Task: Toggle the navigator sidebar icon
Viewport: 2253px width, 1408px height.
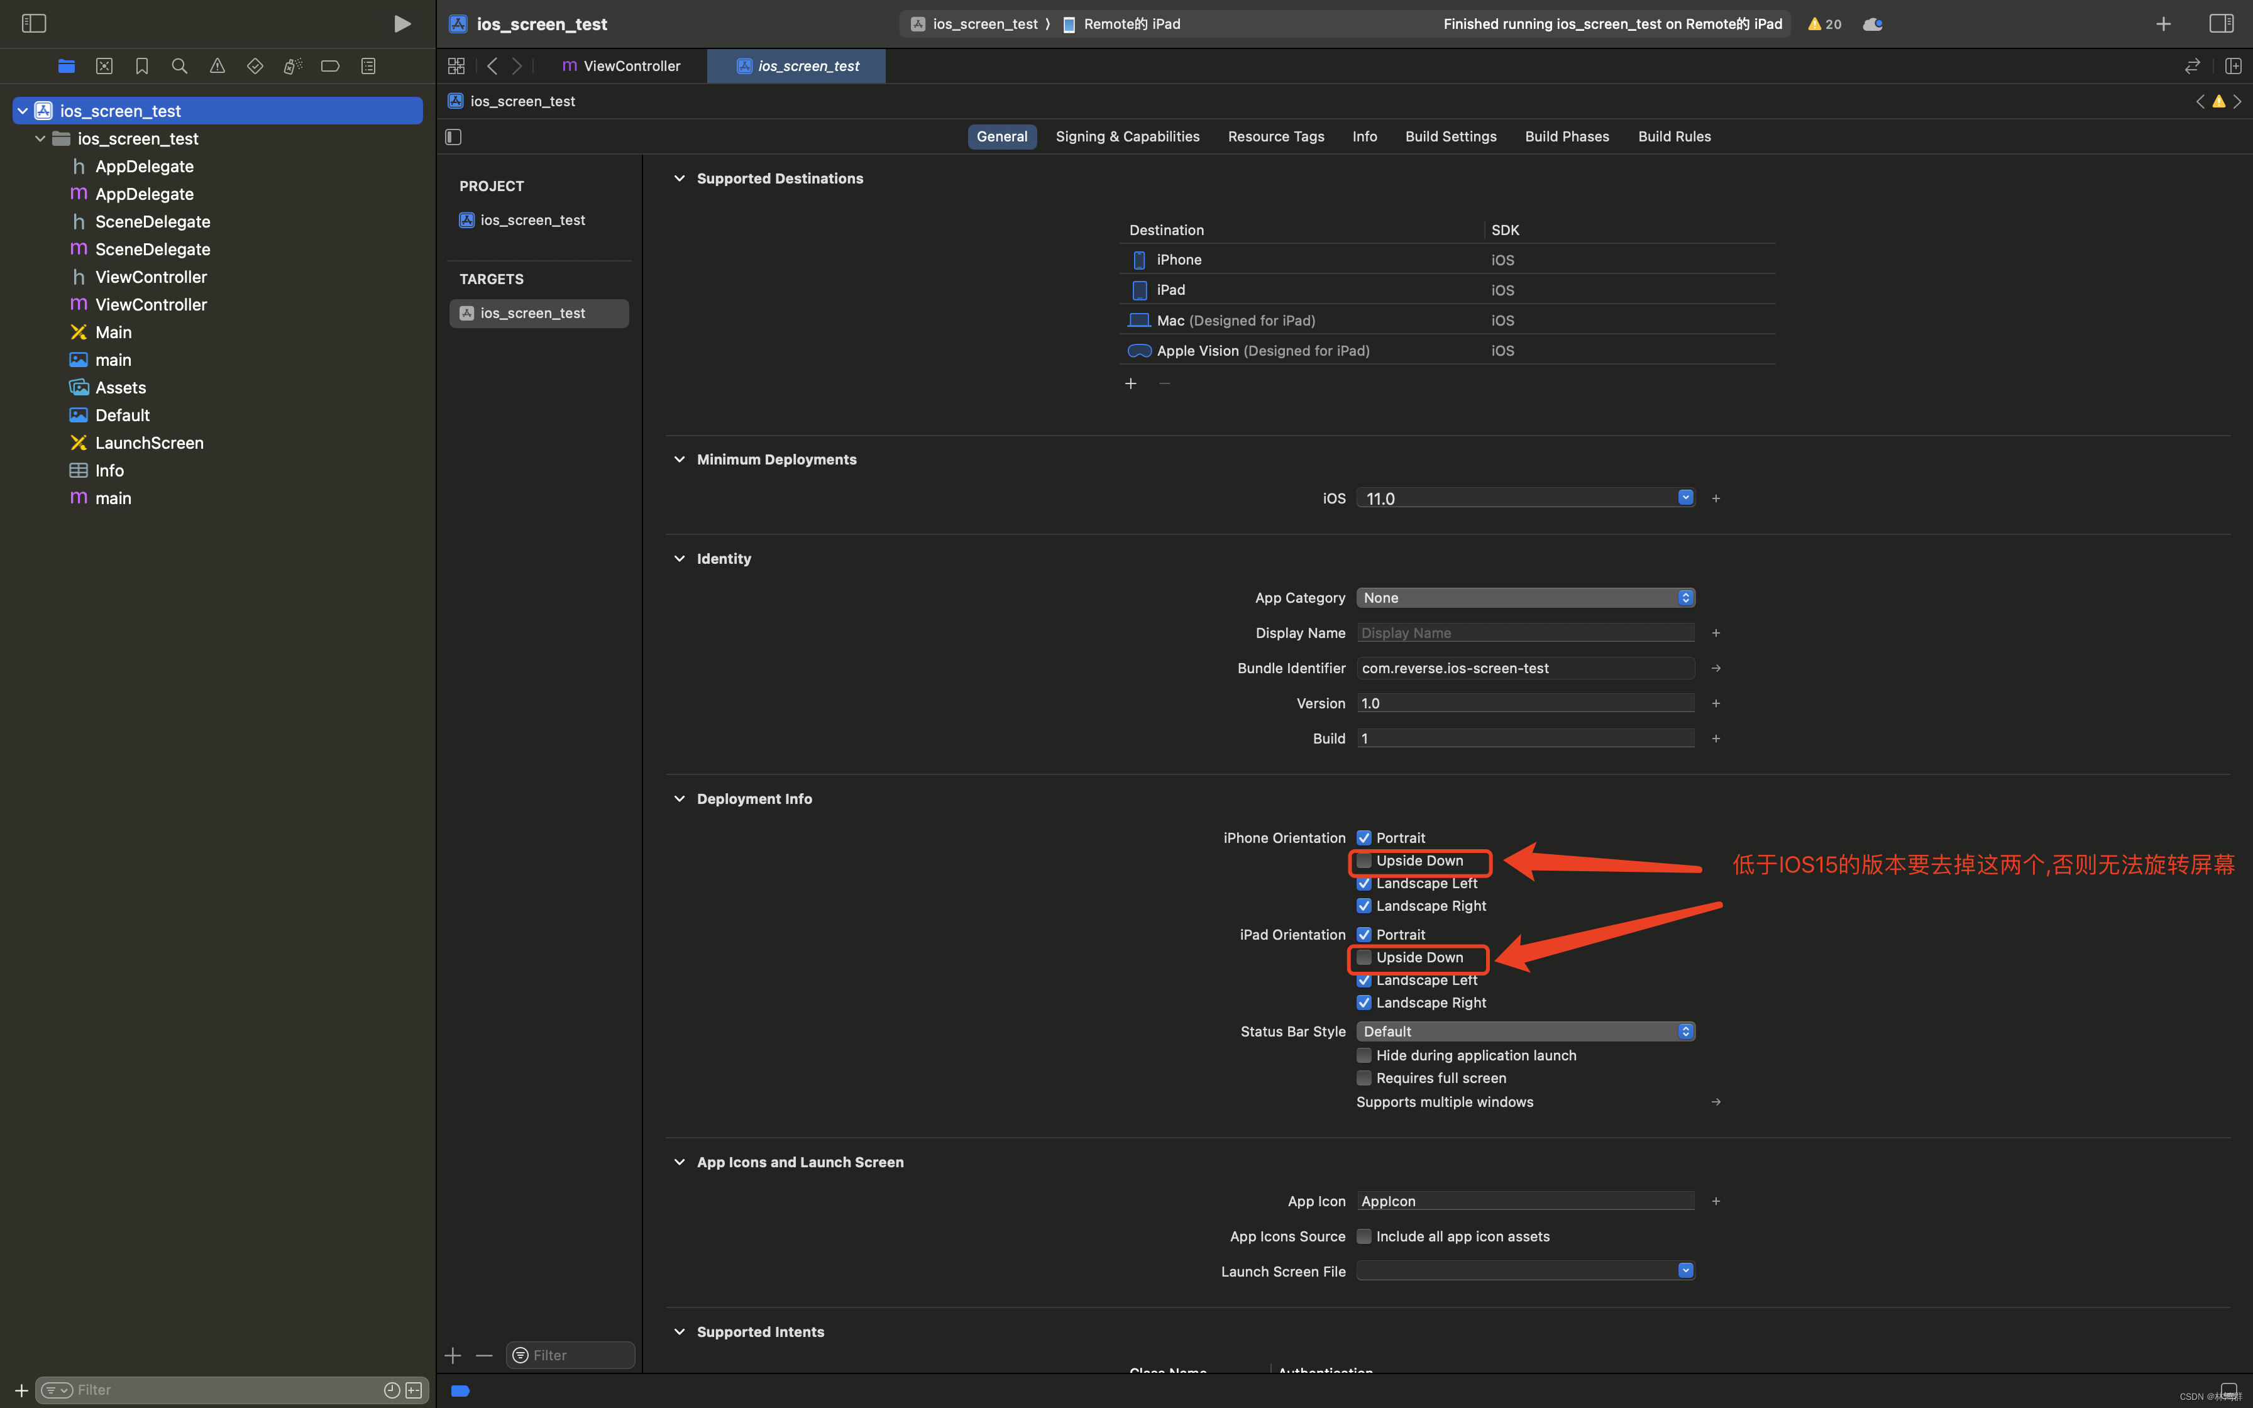Action: tap(33, 23)
